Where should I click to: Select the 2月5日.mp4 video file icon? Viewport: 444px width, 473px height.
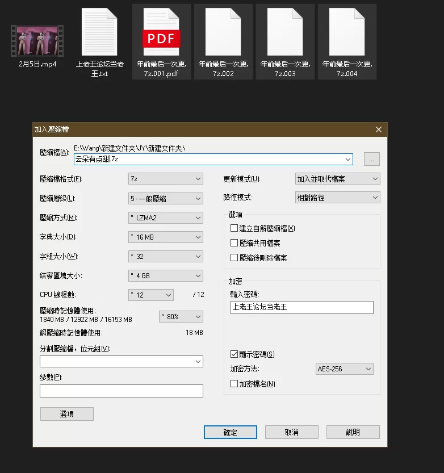[37, 40]
